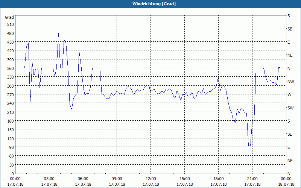This screenshot has width=301, height=188.
Task: Click the NW compass label on the right axis
Action: 290,82
